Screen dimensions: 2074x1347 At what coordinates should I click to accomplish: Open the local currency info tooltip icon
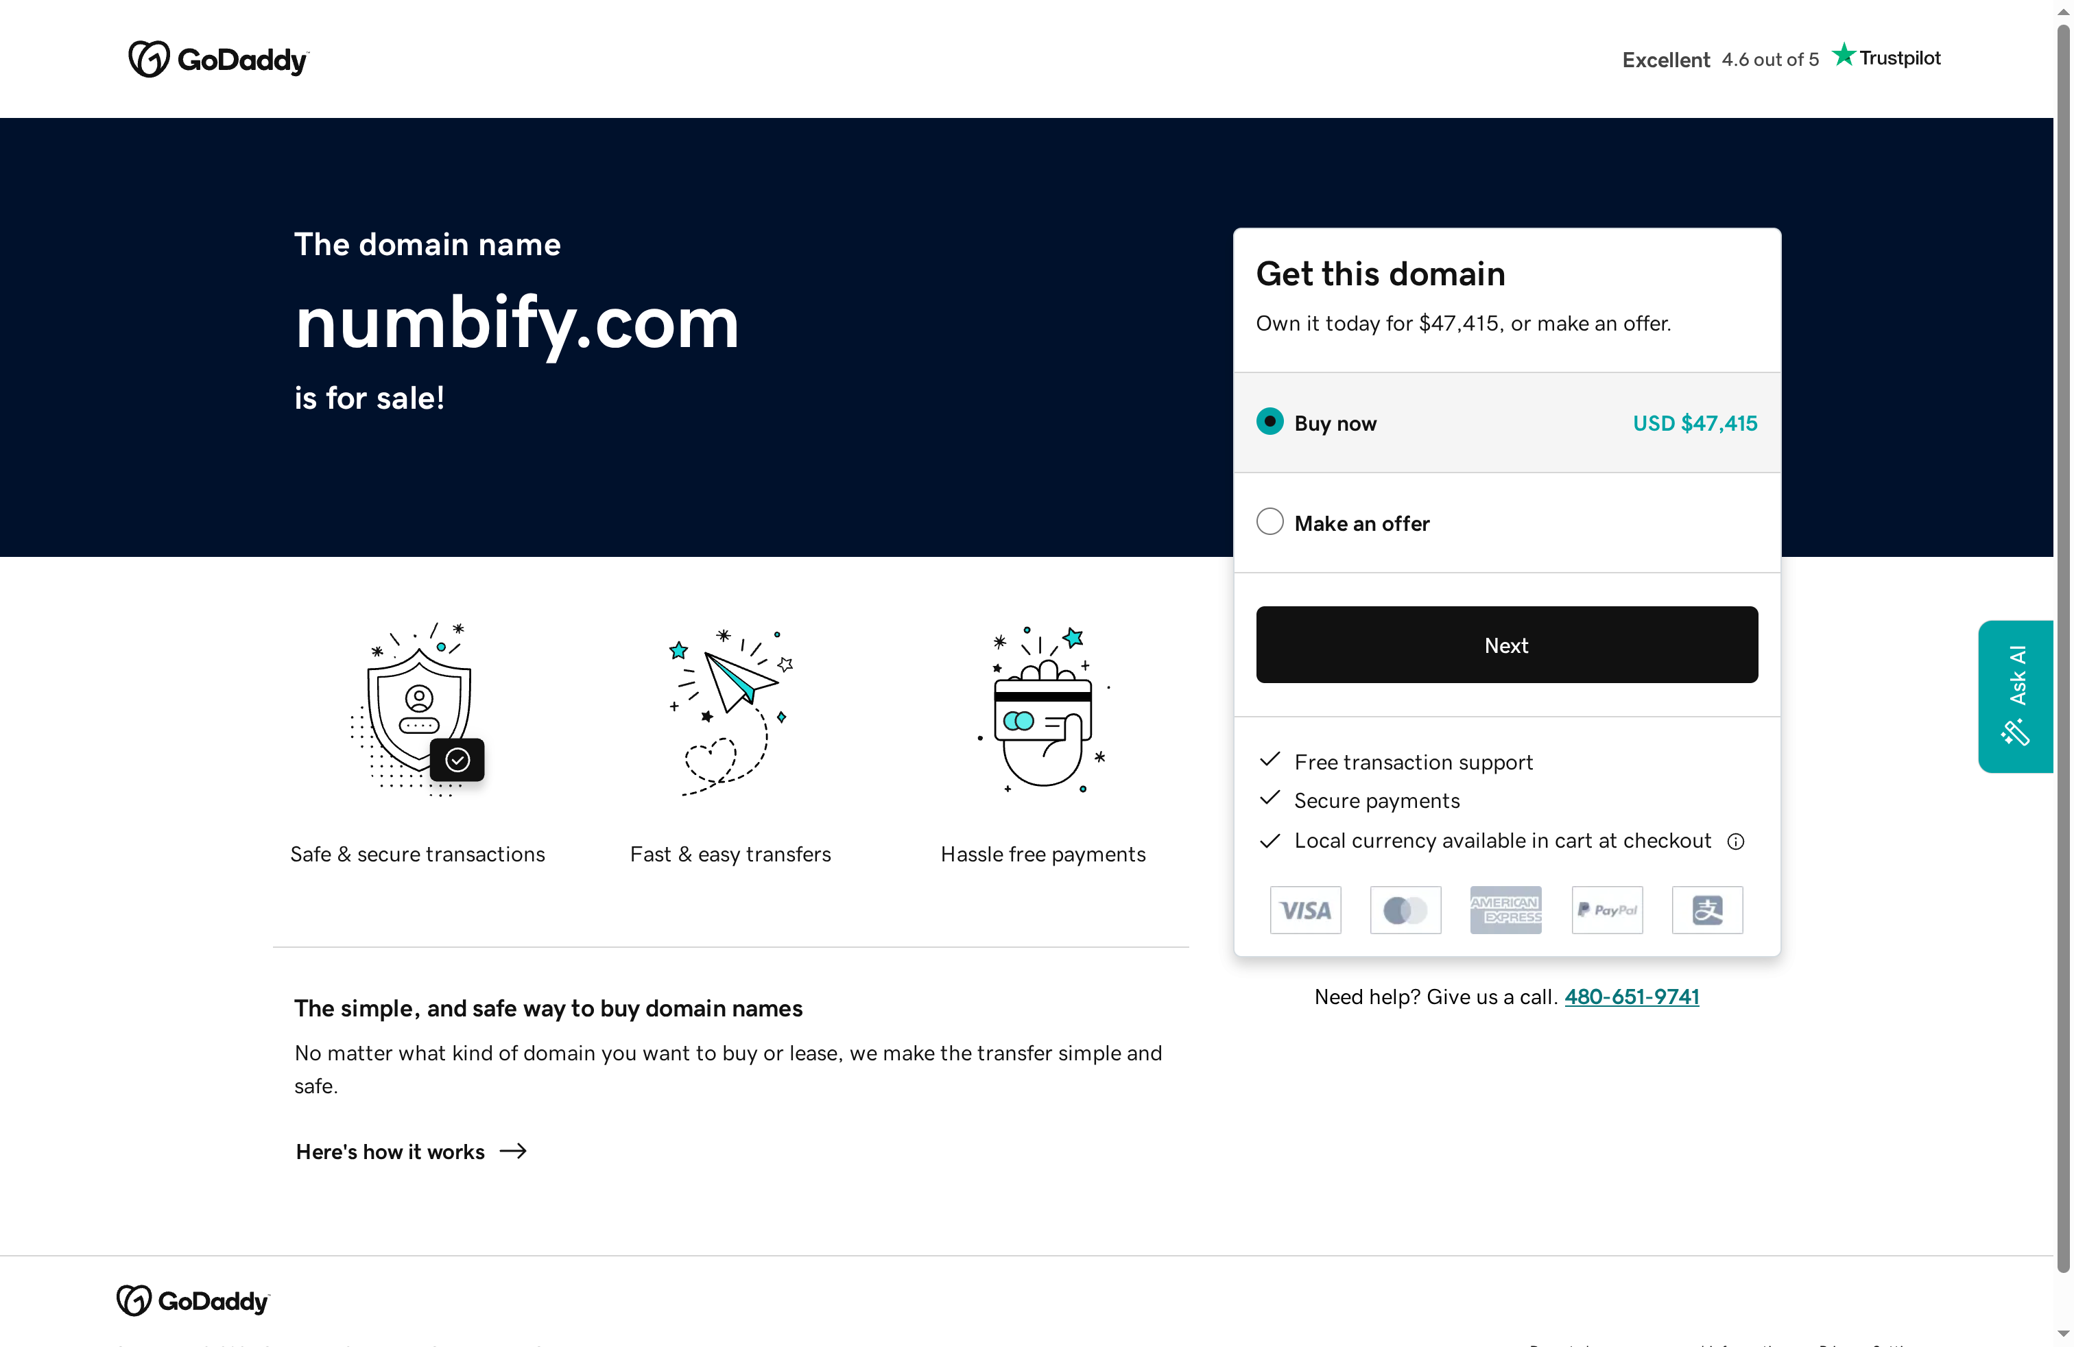tap(1735, 841)
